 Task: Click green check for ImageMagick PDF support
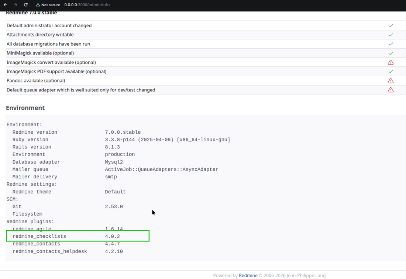pos(390,72)
